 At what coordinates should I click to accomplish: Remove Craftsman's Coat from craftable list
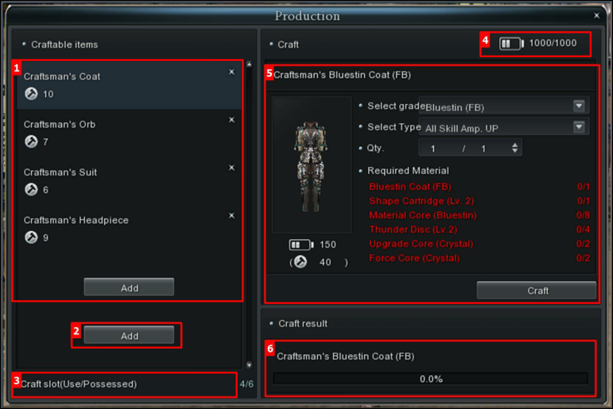231,72
